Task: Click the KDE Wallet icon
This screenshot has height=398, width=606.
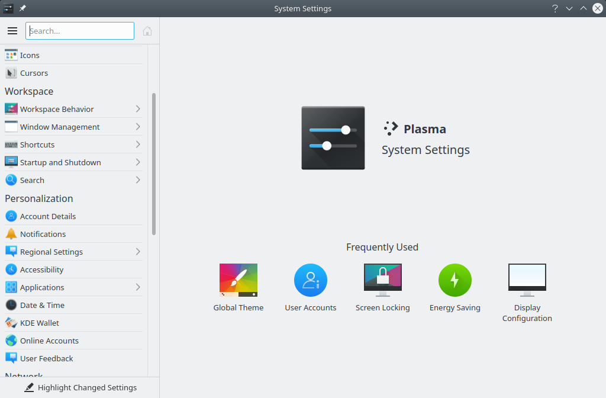Action: [11, 323]
